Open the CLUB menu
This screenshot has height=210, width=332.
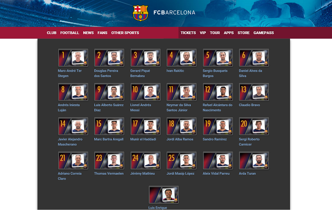pyautogui.click(x=51, y=33)
